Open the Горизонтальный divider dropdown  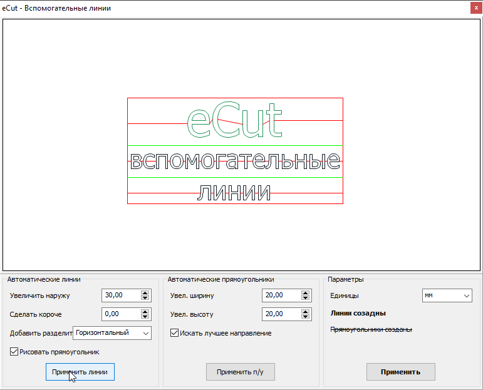112,333
